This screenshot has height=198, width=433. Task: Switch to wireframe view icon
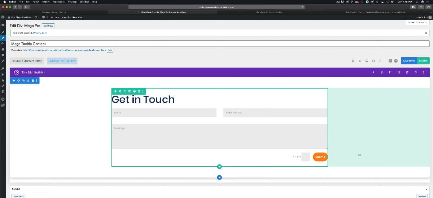point(353,61)
